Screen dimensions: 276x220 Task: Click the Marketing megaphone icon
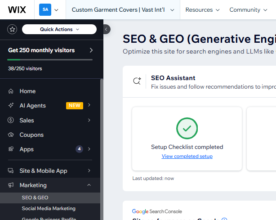point(11,185)
